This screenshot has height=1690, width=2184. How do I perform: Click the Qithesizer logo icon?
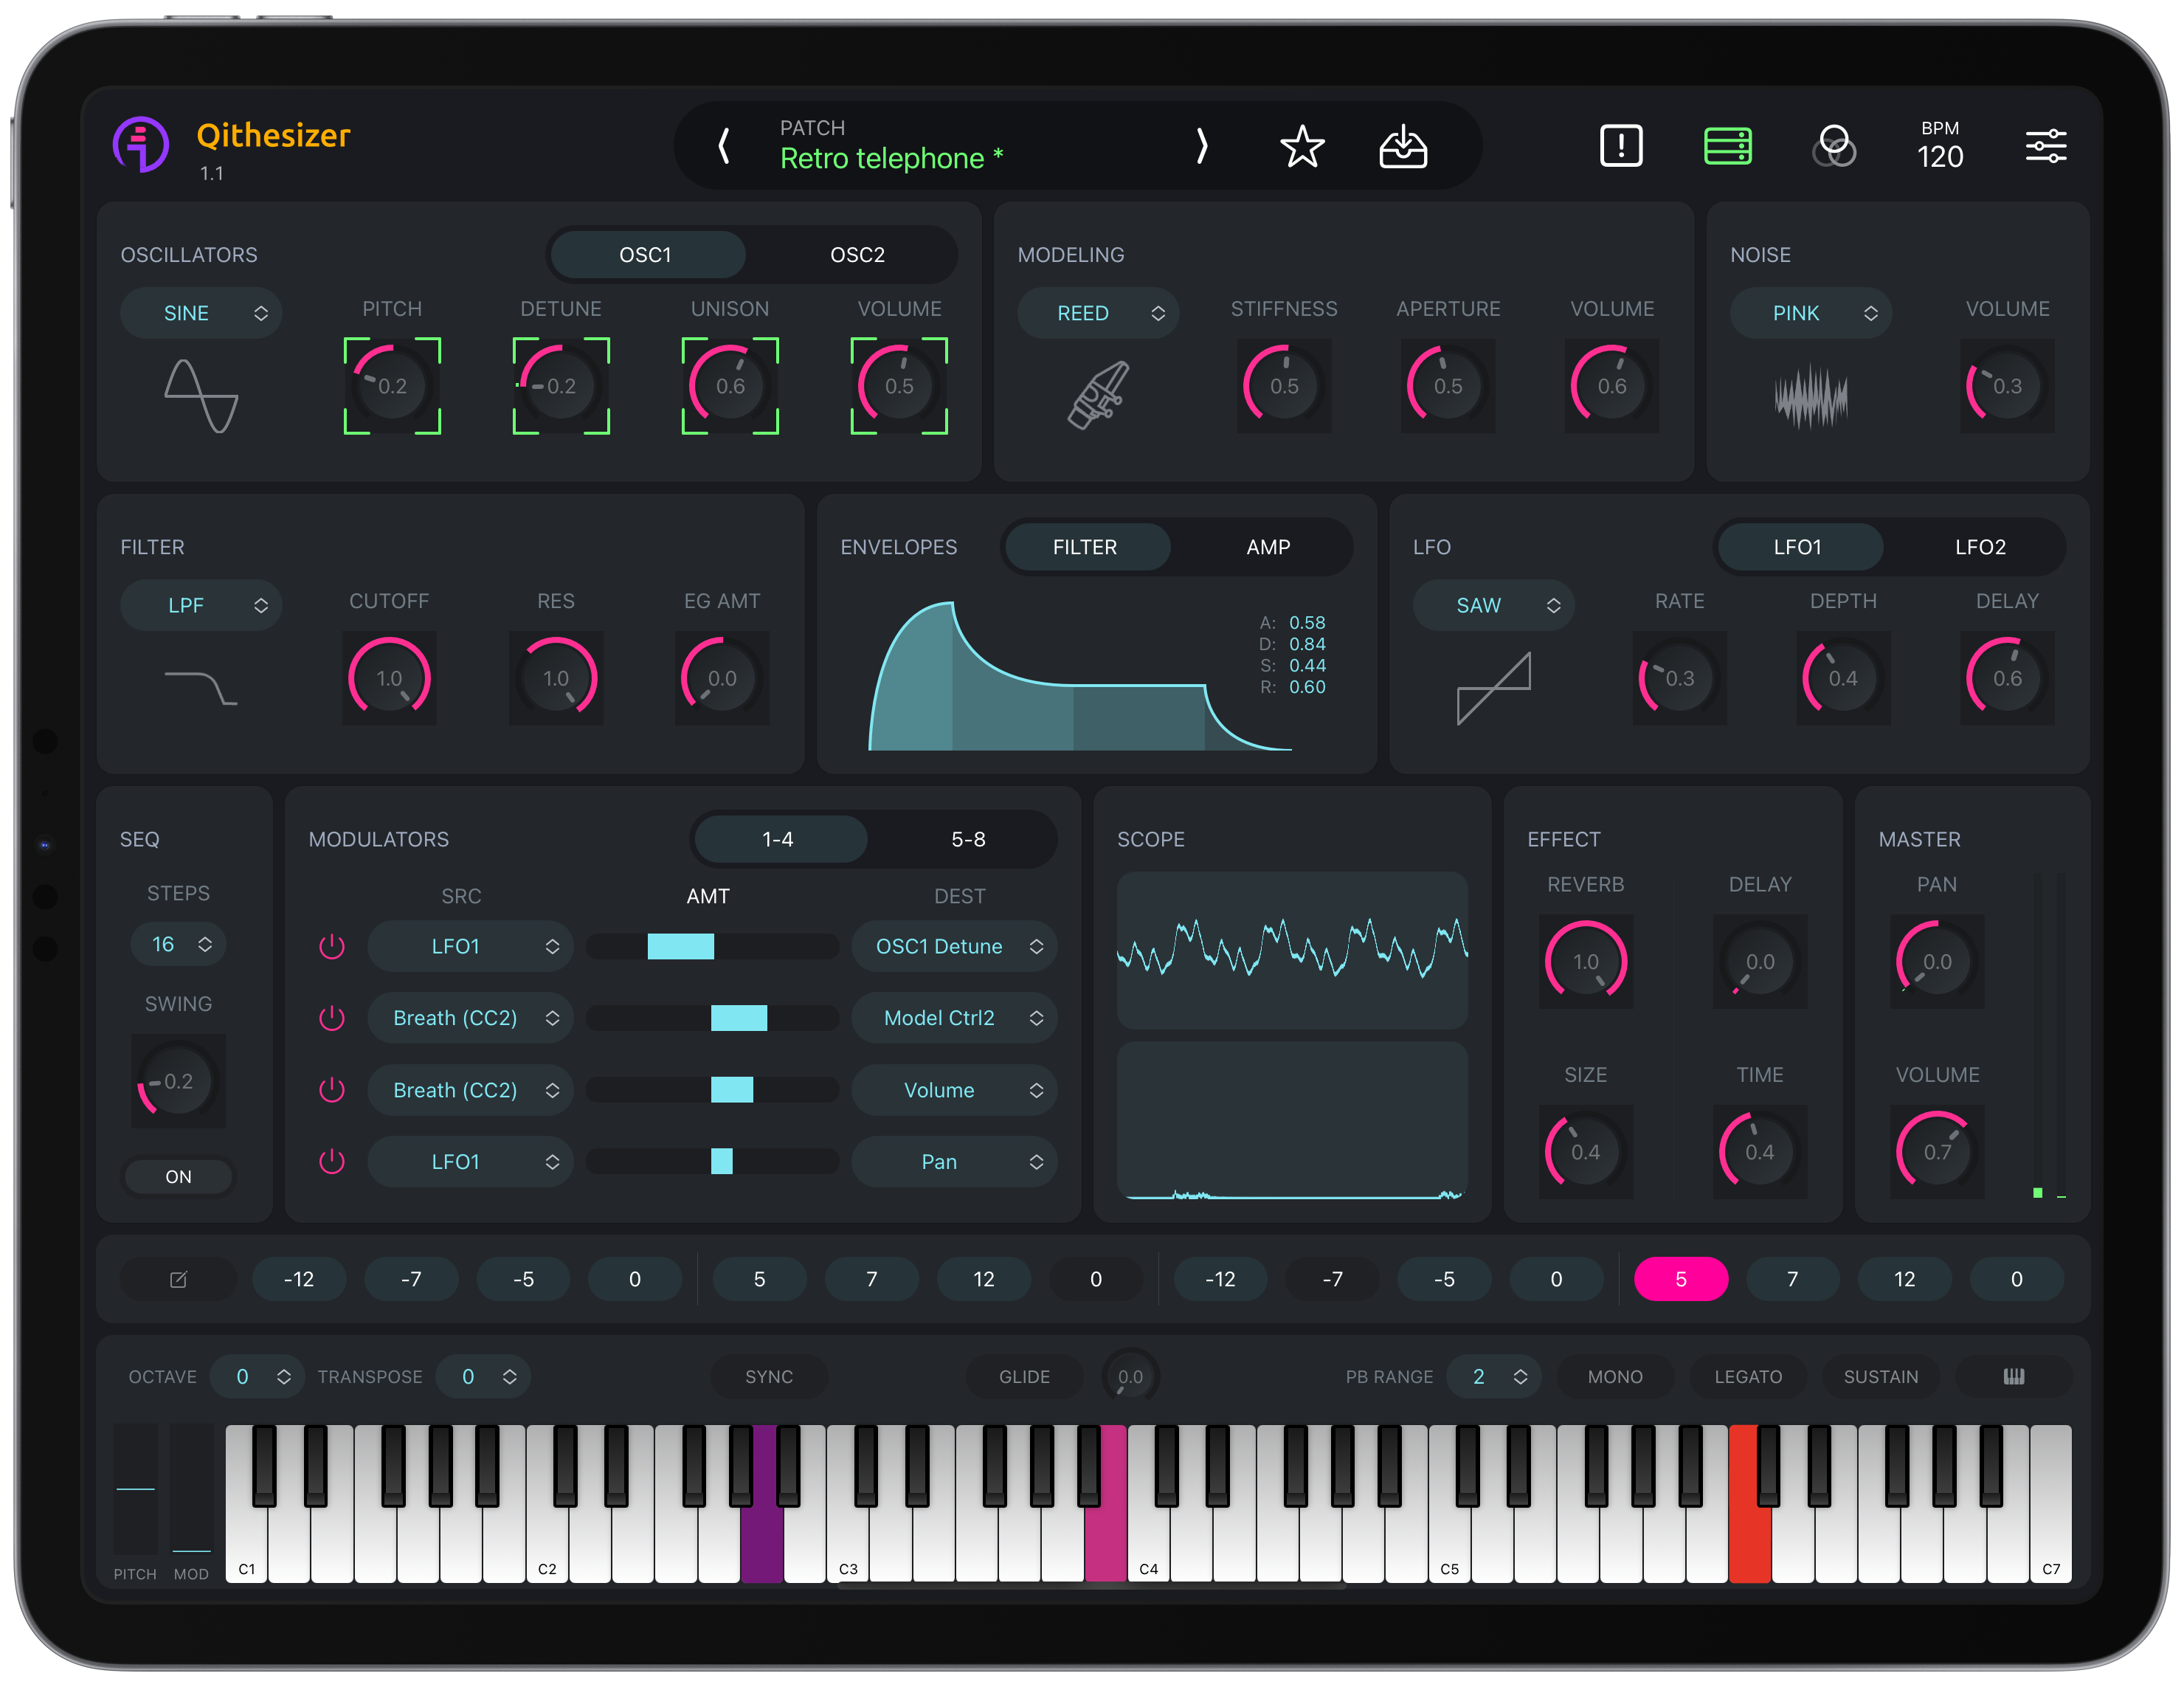[x=141, y=145]
